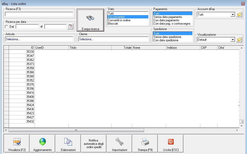The height and width of the screenshot is (154, 247).
Task: Sort by ID column header
Action: coord(22,47)
